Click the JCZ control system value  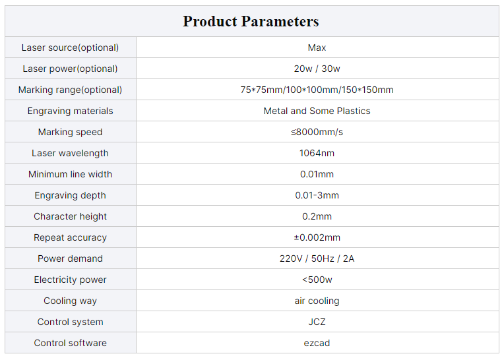tap(317, 322)
